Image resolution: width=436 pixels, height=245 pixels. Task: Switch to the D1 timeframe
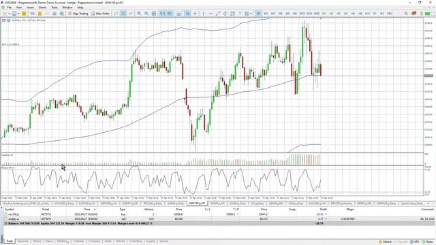(375, 14)
